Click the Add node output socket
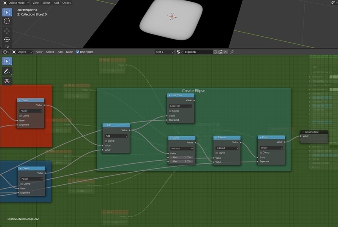The height and width of the screenshot is (227, 338). (130, 130)
